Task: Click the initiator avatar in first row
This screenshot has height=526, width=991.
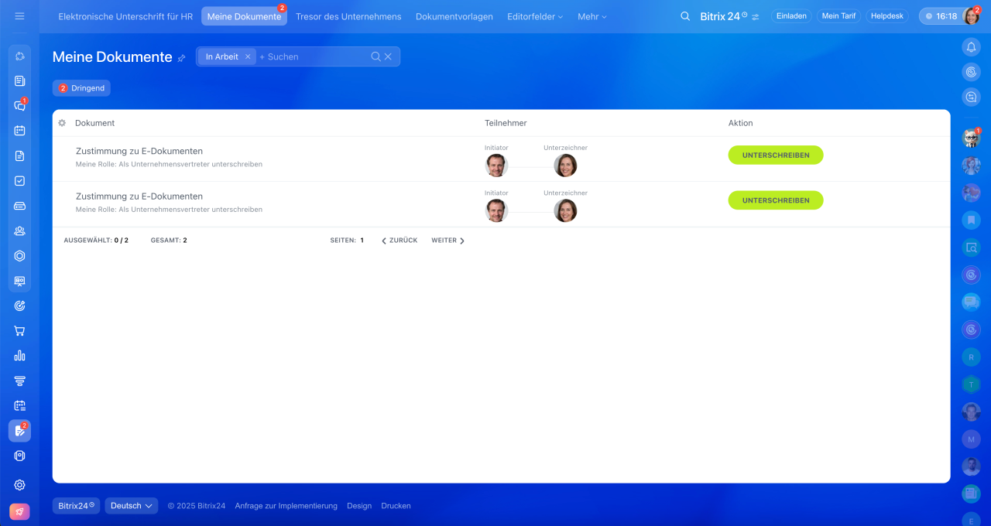Action: (496, 166)
